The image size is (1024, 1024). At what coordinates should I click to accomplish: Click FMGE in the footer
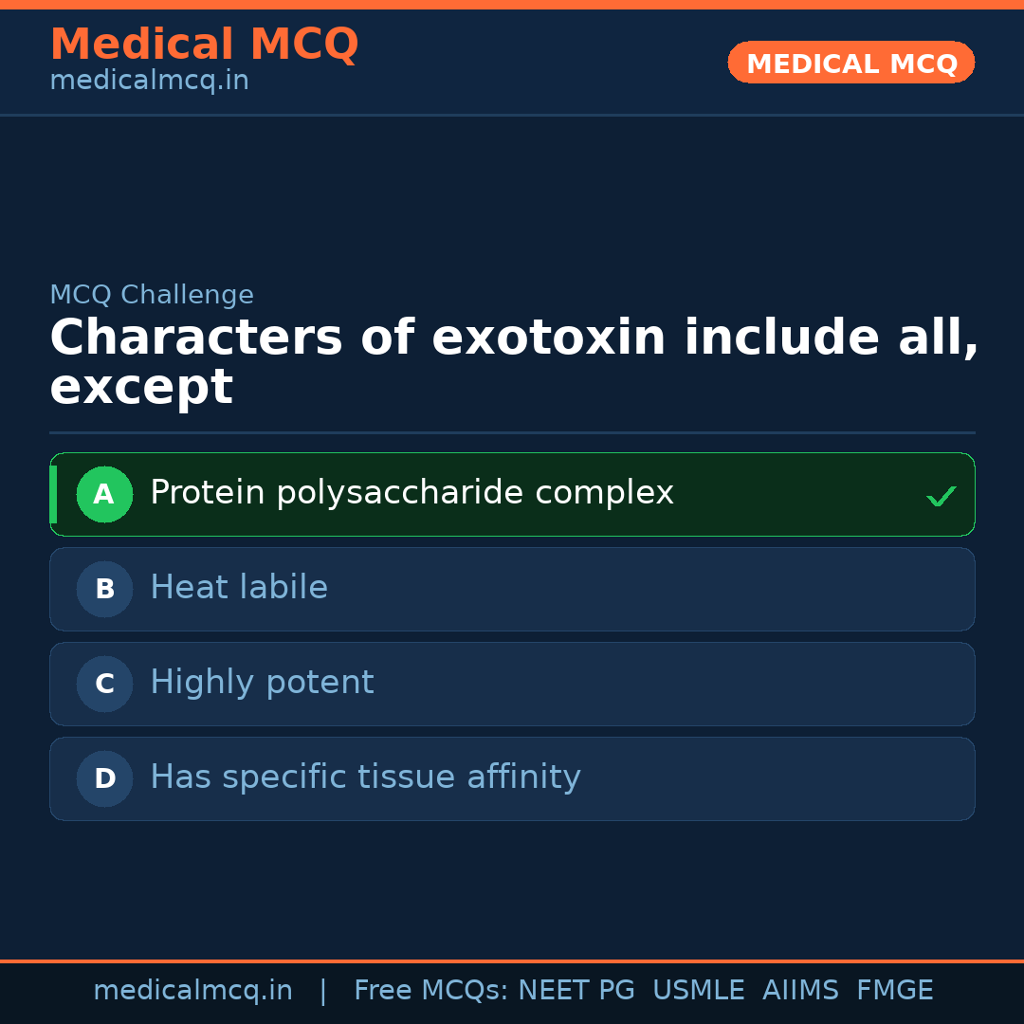pos(894,991)
